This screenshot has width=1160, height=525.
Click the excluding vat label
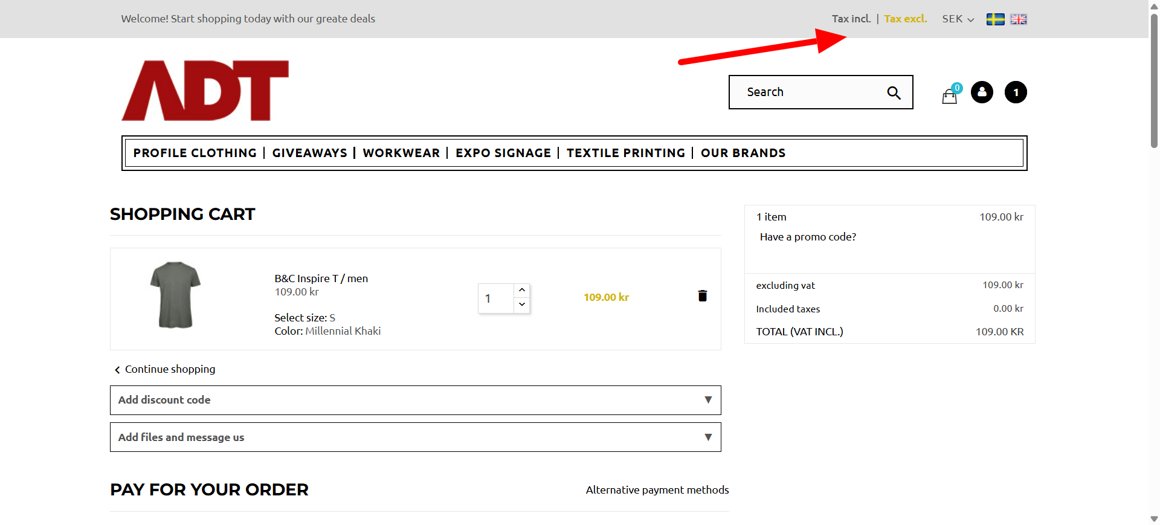click(785, 285)
